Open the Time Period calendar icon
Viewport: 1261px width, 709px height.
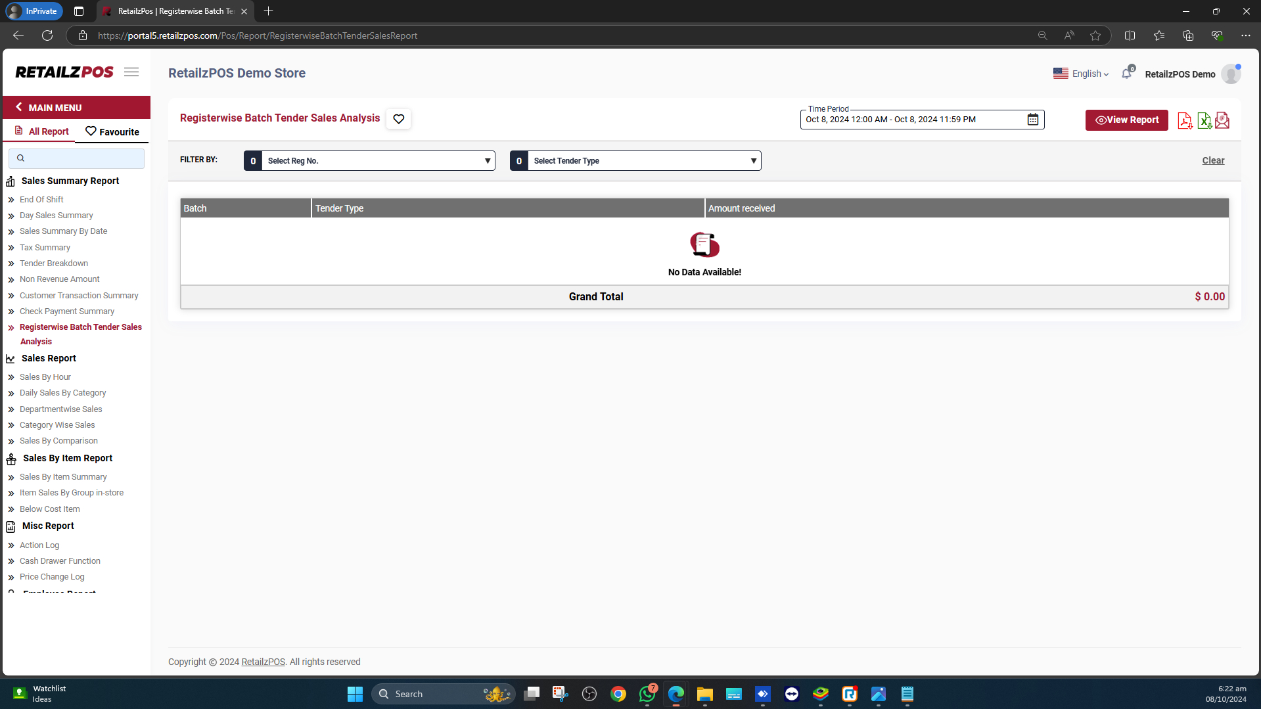[1033, 120]
